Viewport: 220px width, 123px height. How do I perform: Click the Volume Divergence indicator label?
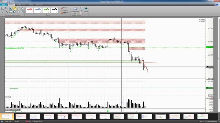[x=12, y=110]
